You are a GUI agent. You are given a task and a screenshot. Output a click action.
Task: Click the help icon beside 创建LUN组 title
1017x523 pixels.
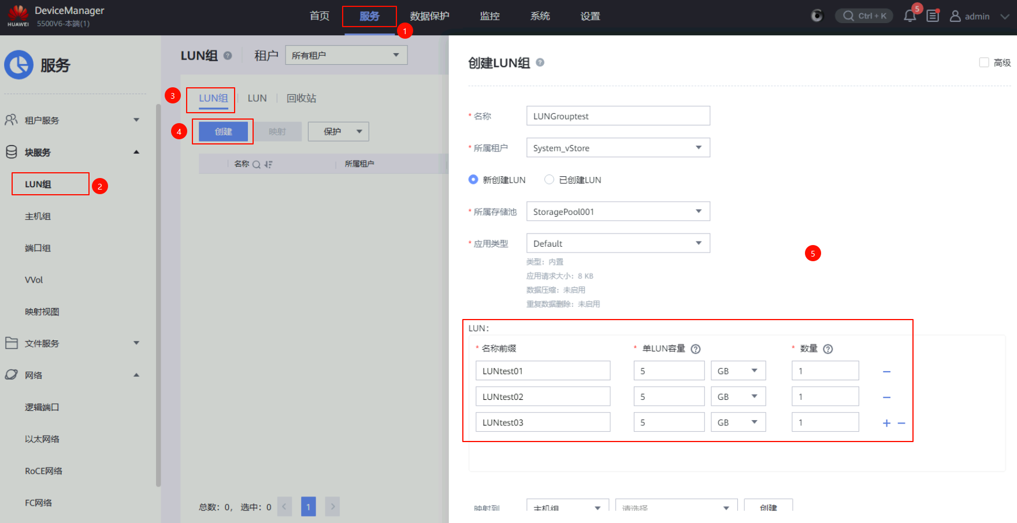point(540,62)
